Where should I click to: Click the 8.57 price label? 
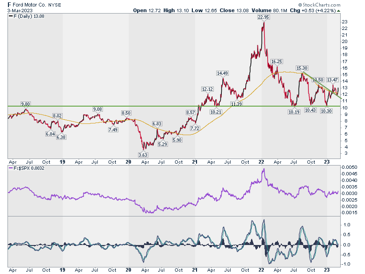click(190, 112)
